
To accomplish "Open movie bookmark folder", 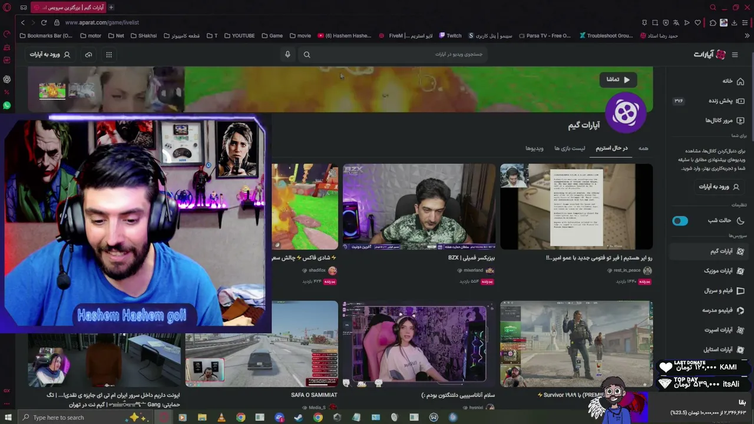I will coord(300,36).
